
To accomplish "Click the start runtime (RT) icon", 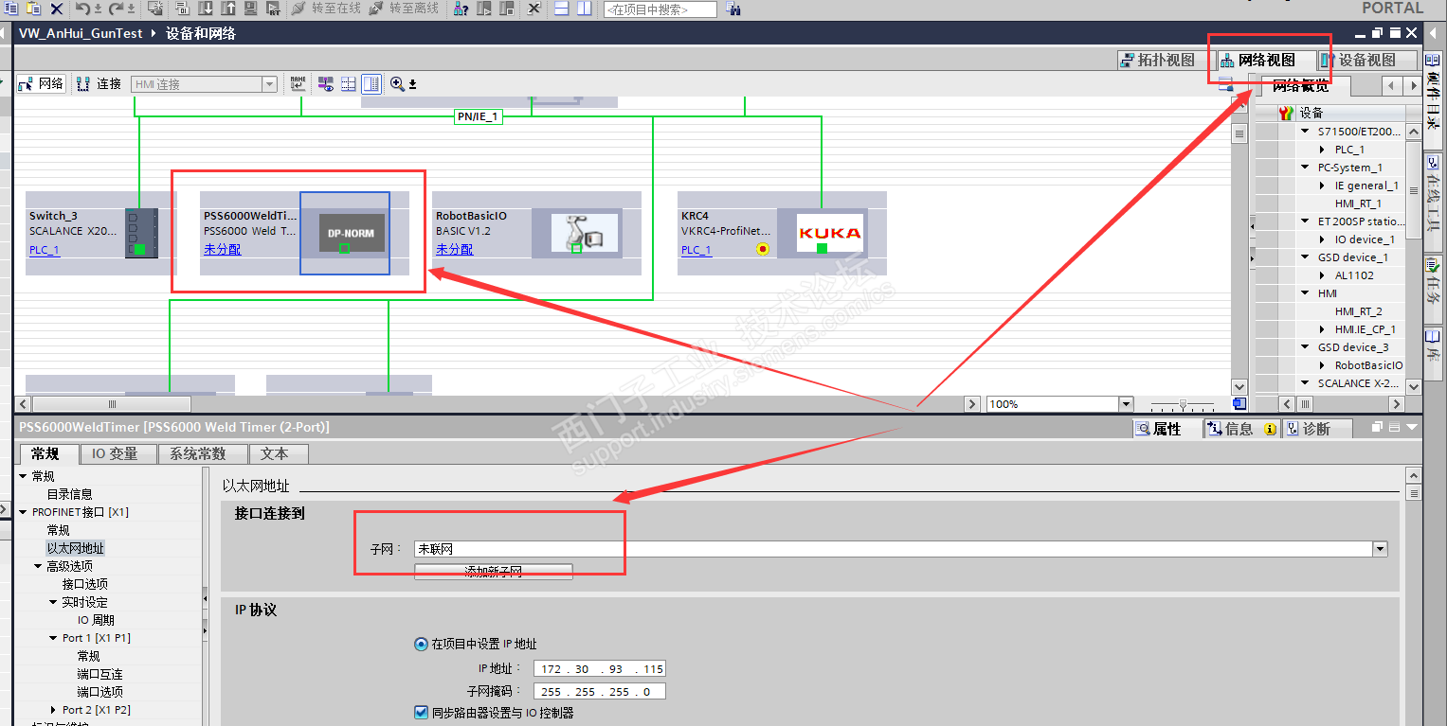I will (273, 9).
